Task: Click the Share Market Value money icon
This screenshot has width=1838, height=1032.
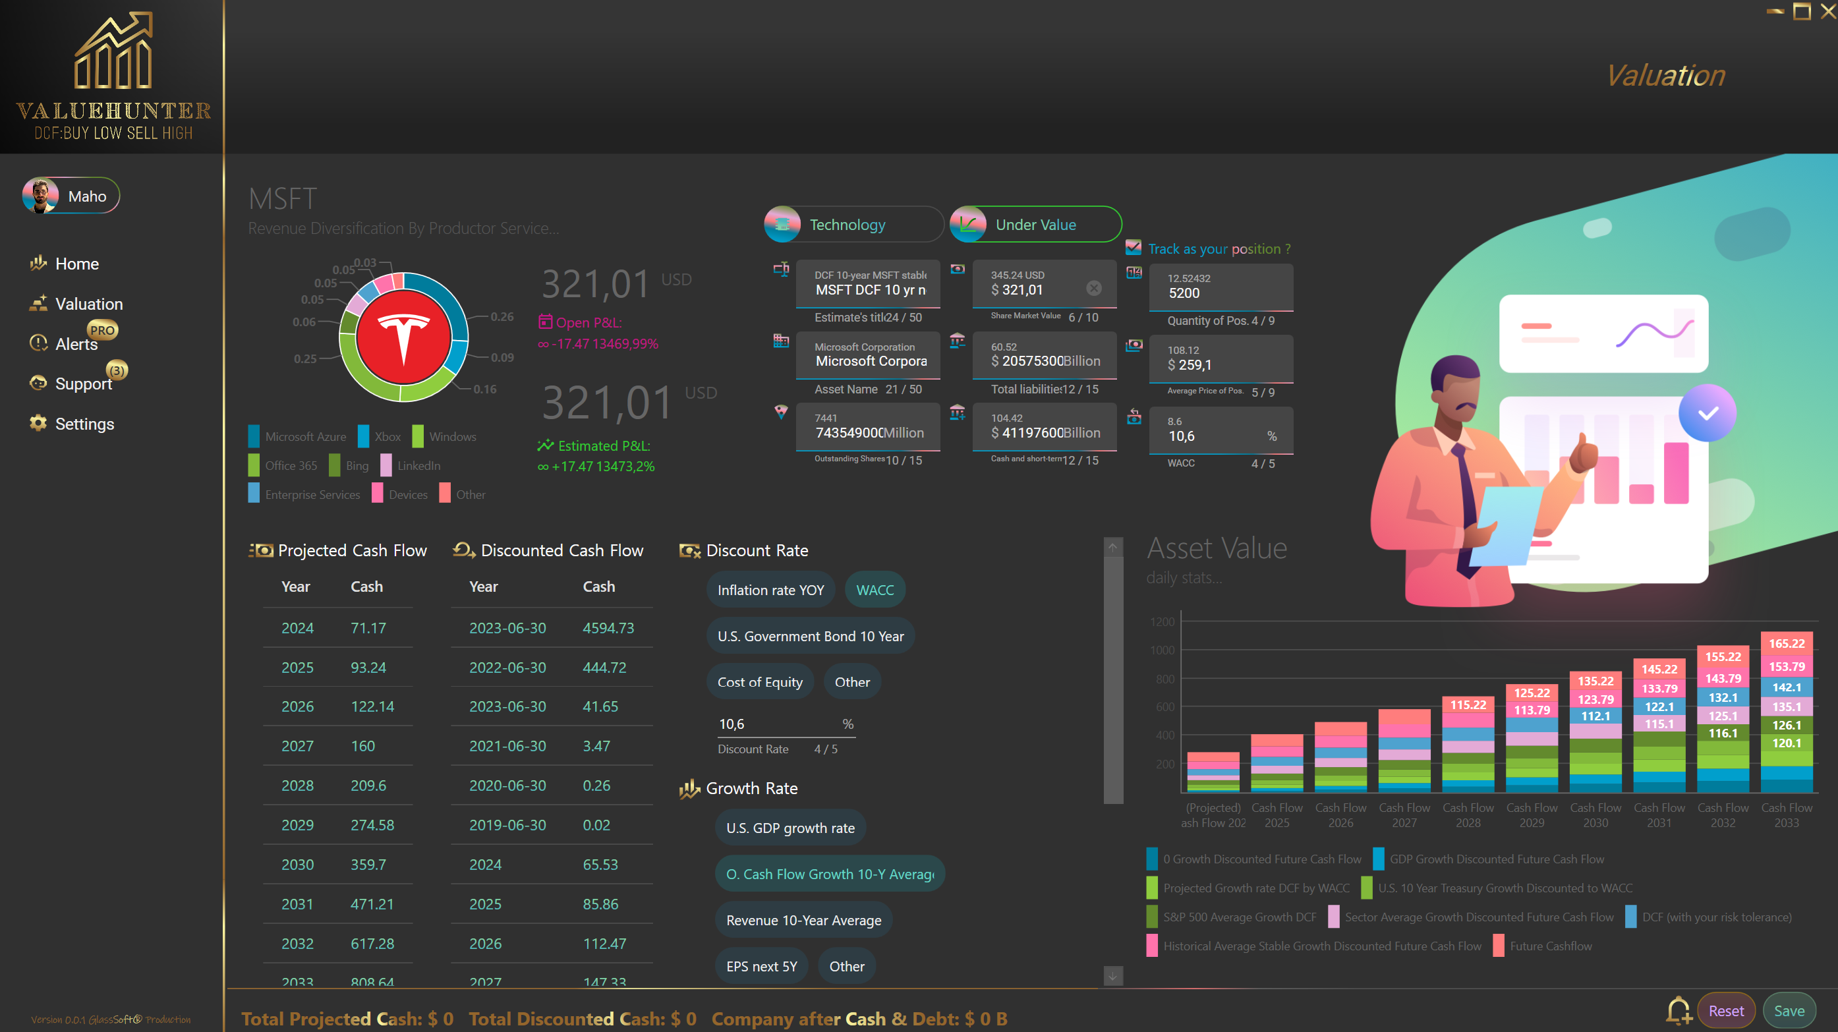Action: tap(958, 269)
